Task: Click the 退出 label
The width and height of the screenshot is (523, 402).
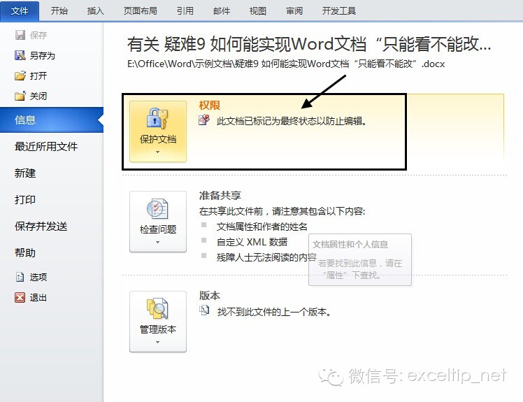Action: [38, 297]
